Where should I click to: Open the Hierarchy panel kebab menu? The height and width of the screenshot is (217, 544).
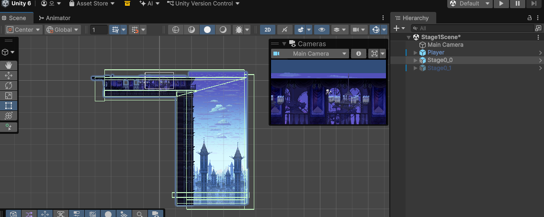tap(538, 18)
